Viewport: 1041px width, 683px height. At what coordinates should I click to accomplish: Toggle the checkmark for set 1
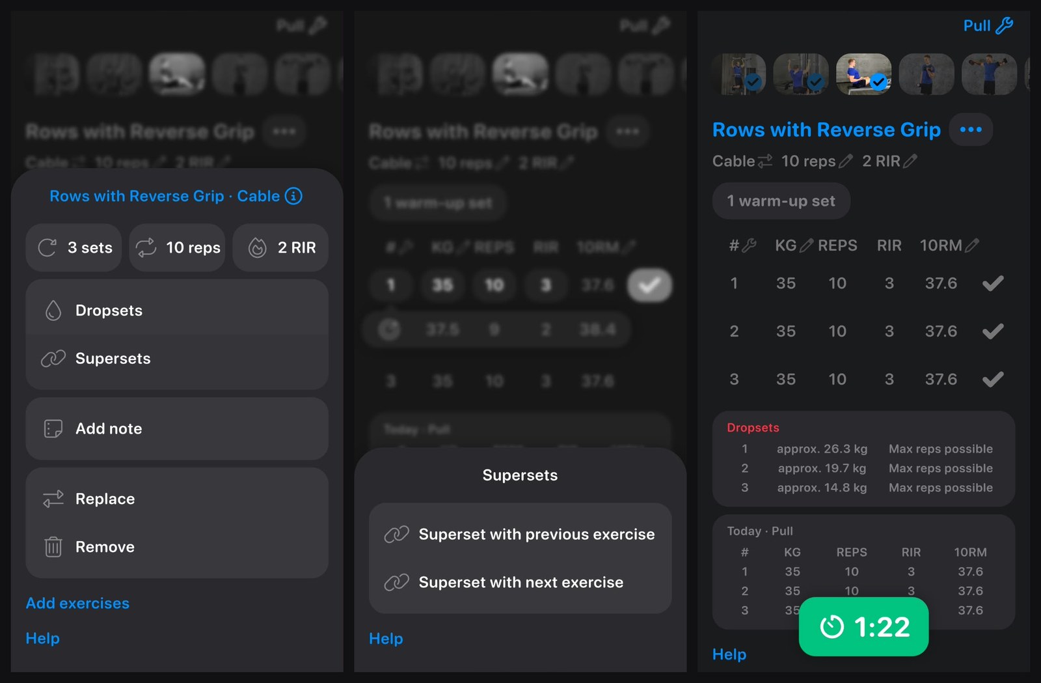[993, 283]
